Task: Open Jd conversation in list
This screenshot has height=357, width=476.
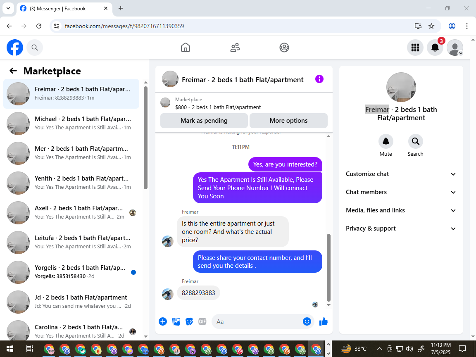Action: click(x=71, y=302)
